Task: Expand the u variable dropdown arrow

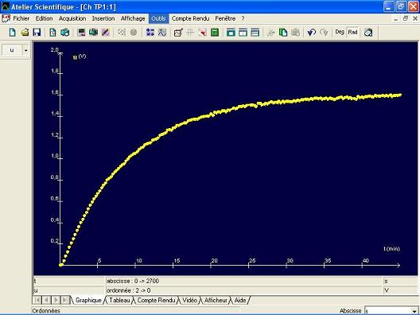Action: click(25, 50)
